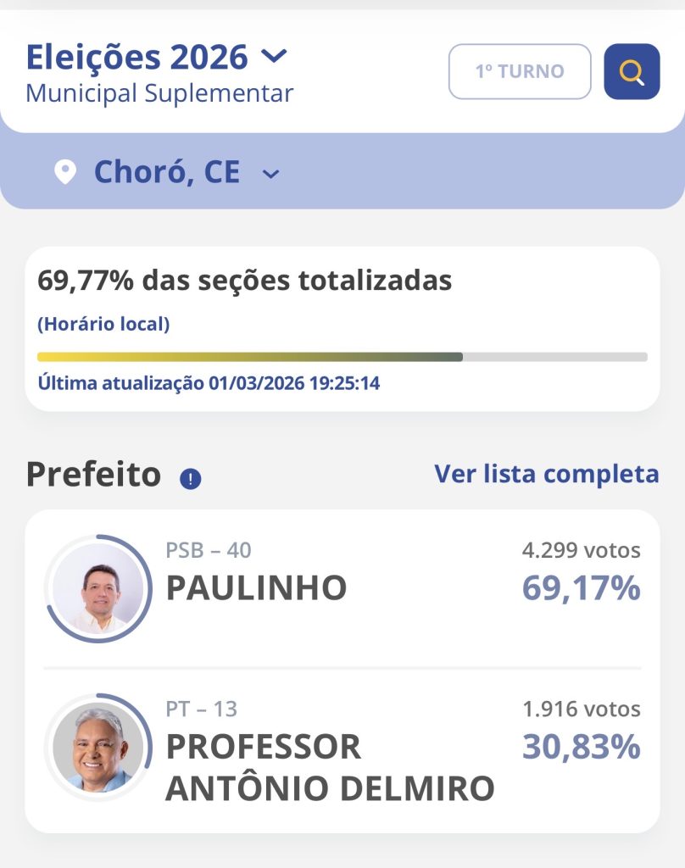Click Paulinho's 69,17% vote percentage
Viewport: 685px width, 868px height.
tap(581, 588)
